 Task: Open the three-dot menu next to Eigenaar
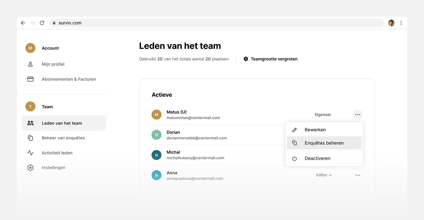(358, 114)
